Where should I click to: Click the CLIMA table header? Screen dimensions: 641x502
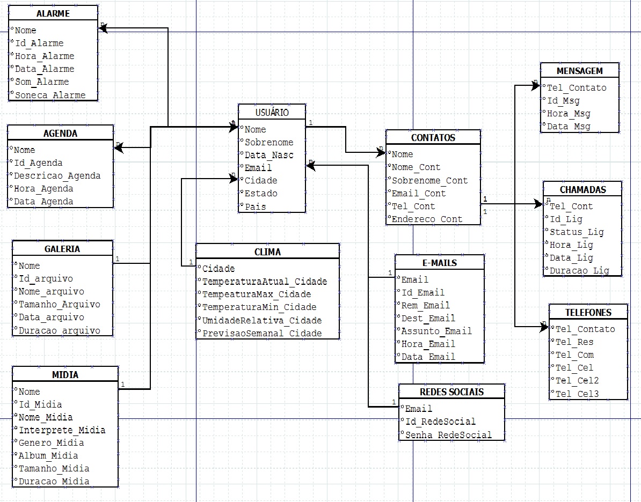point(267,252)
